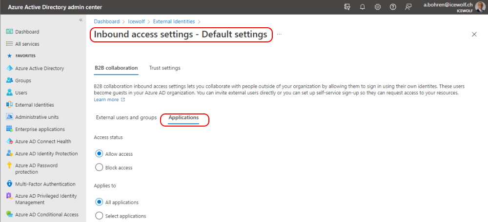The image size is (488, 222).
Task: Follow the Learn more link
Action: [x=106, y=100]
